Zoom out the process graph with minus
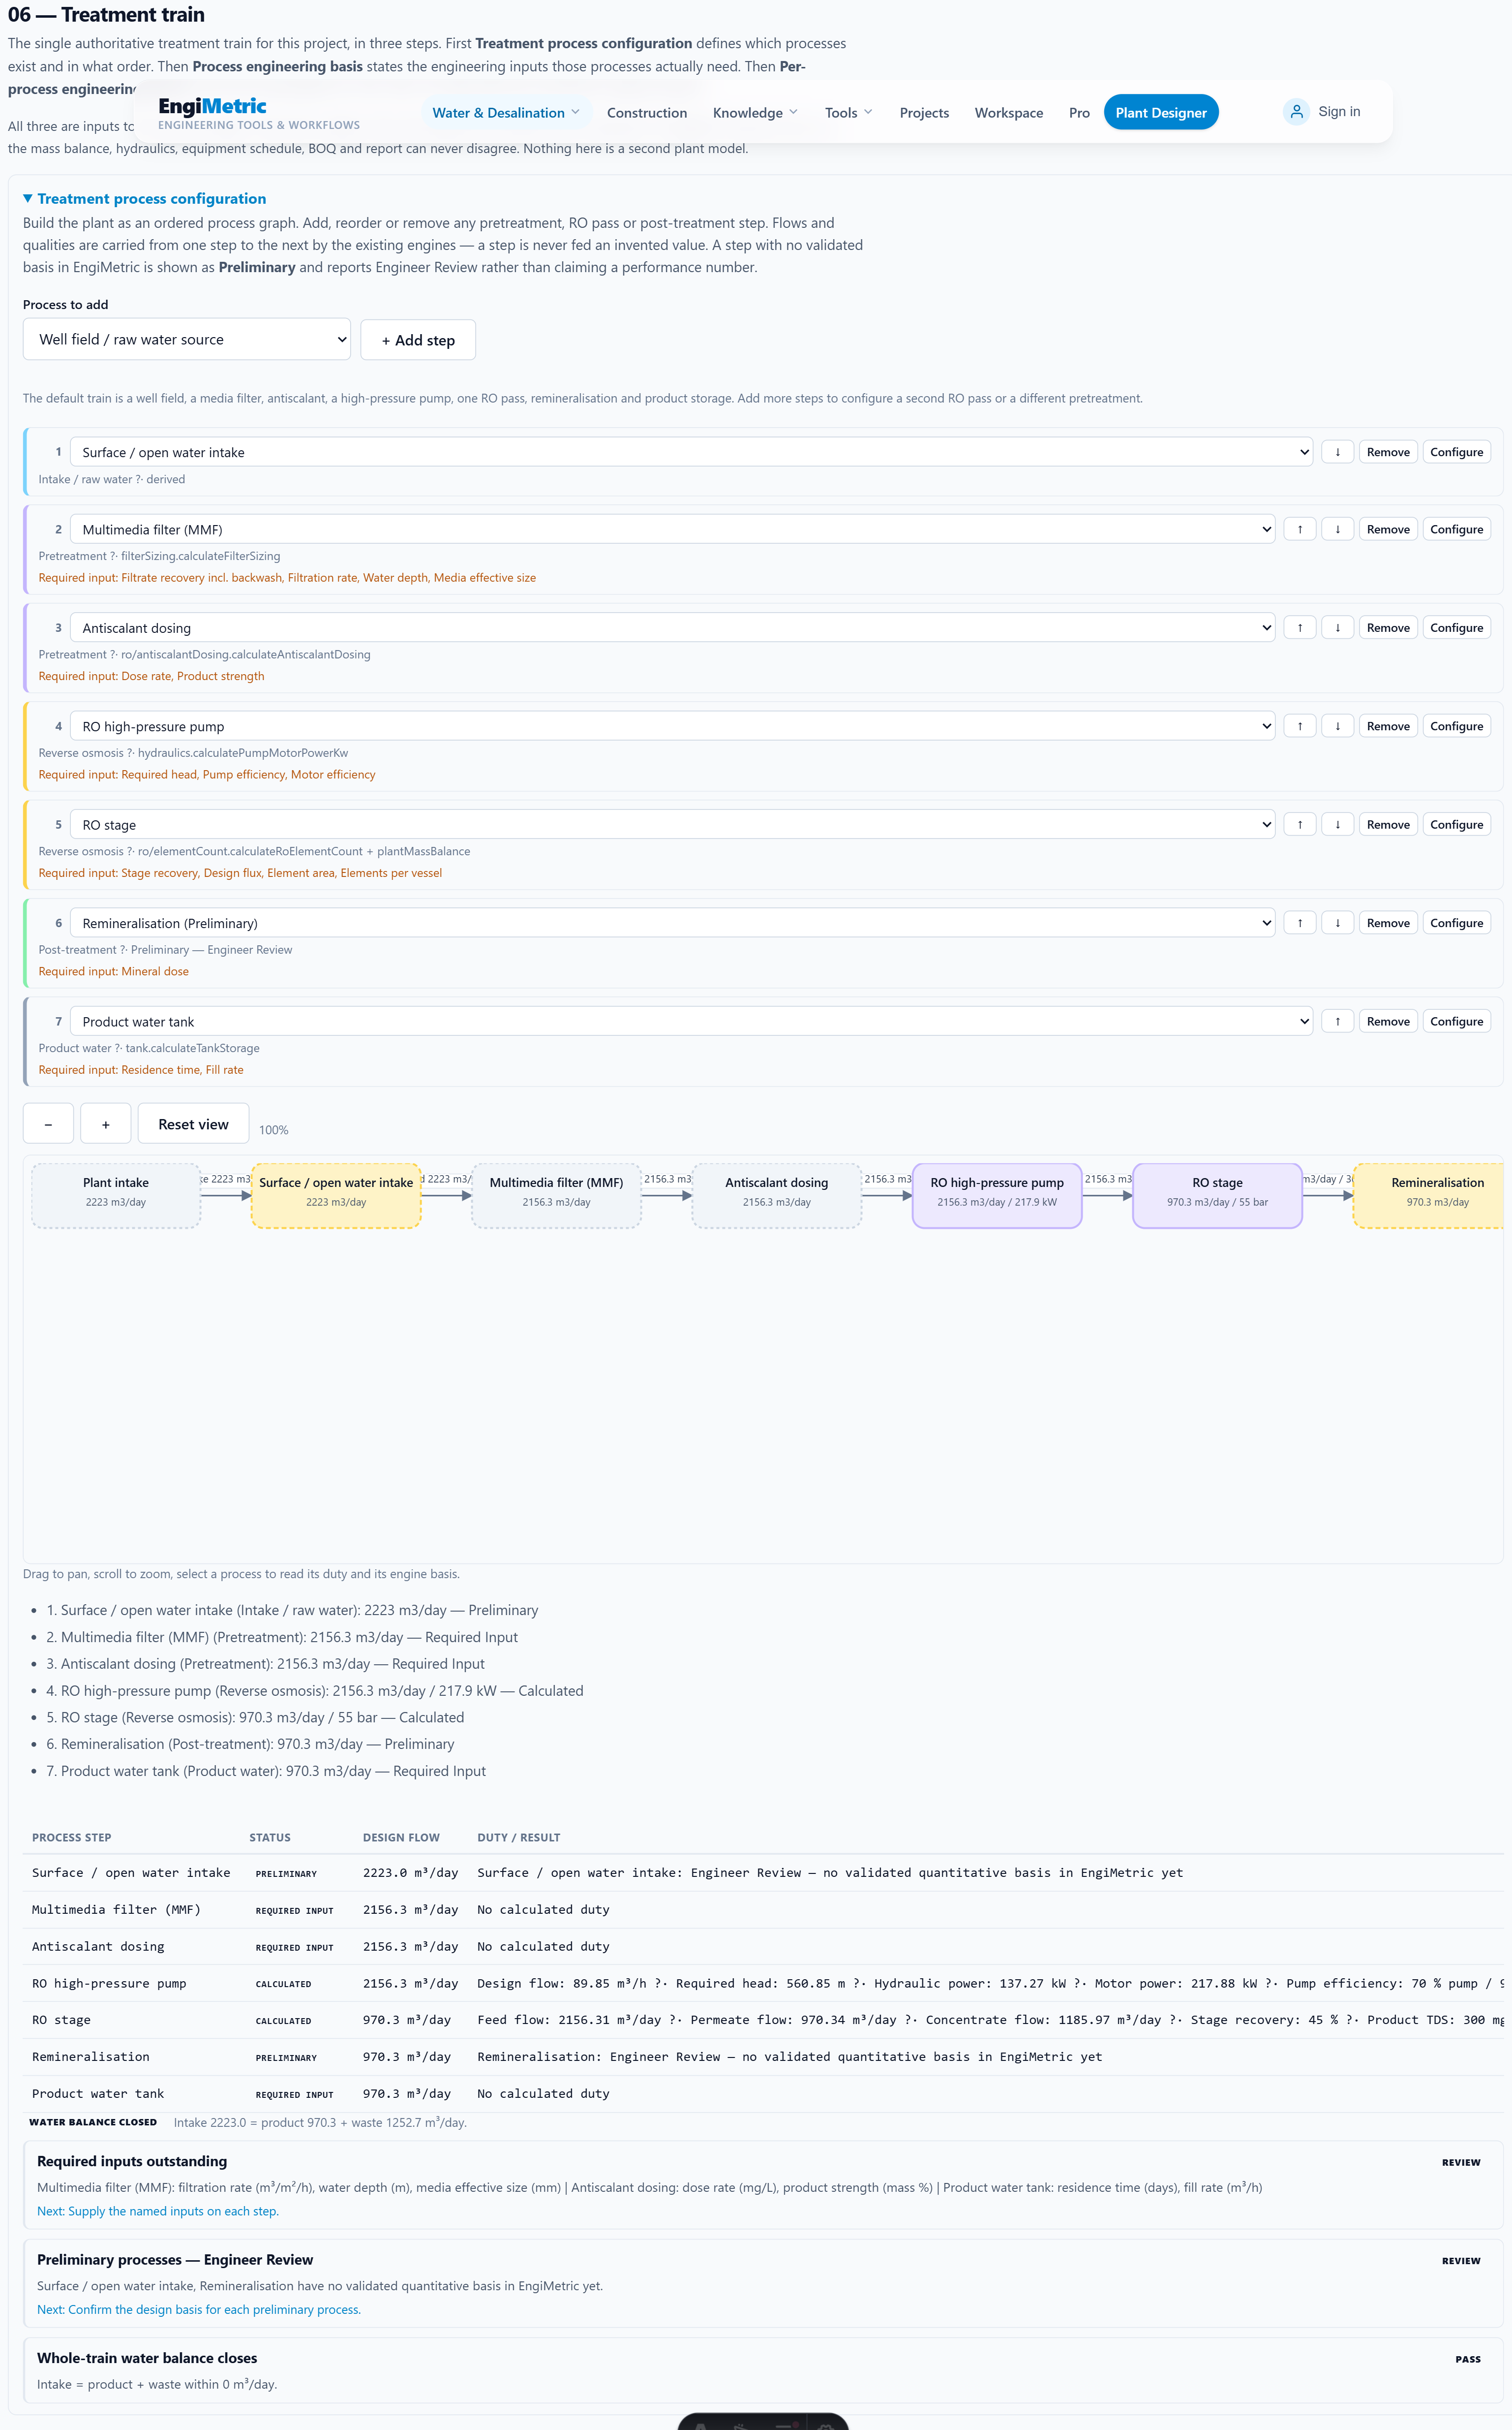 click(48, 1123)
